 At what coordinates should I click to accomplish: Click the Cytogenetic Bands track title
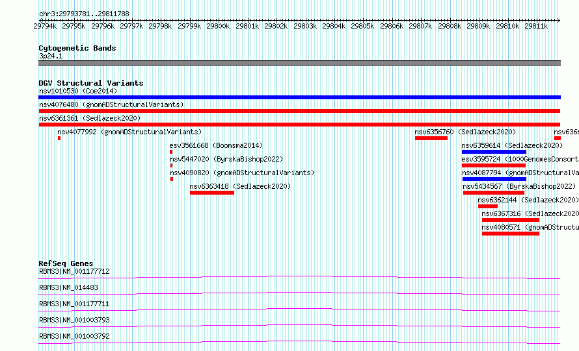77,48
